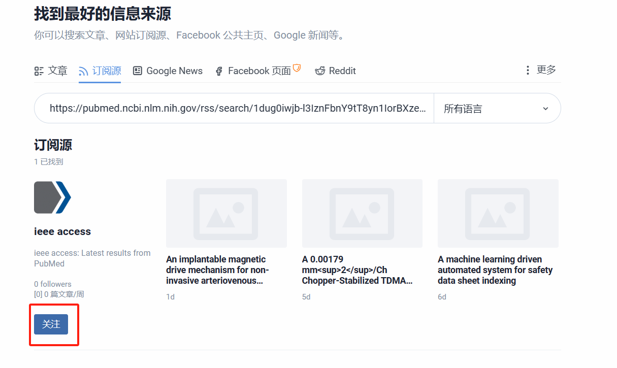The height and width of the screenshot is (368, 617).
Task: Click 'ieee access: Latest results from PubMed' description
Action: (92, 258)
